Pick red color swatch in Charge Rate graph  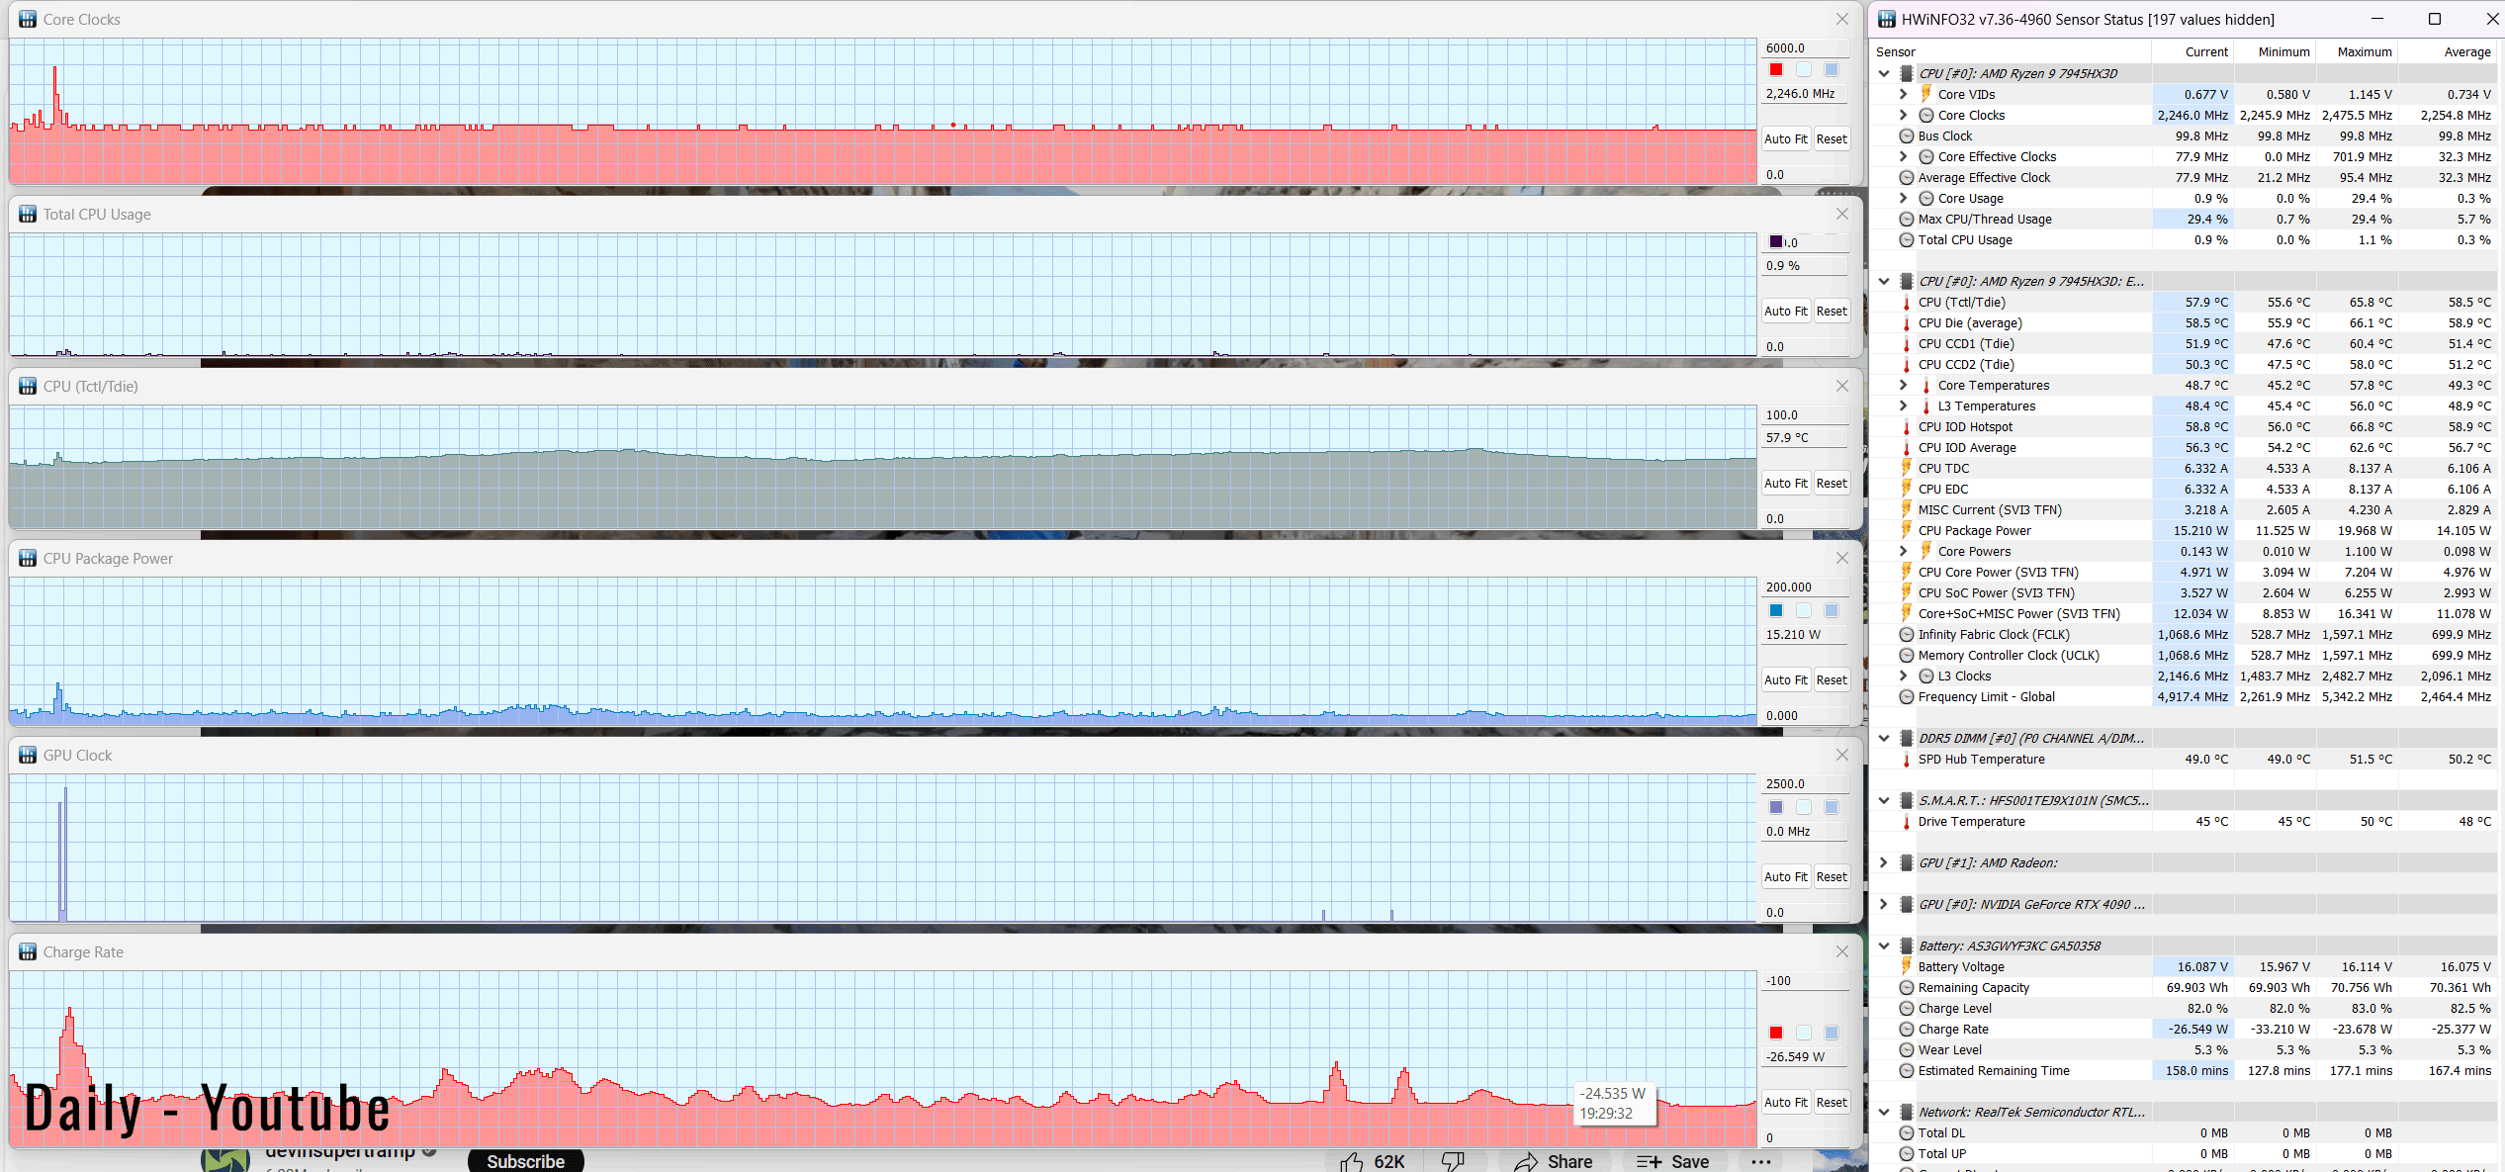[x=1776, y=1033]
